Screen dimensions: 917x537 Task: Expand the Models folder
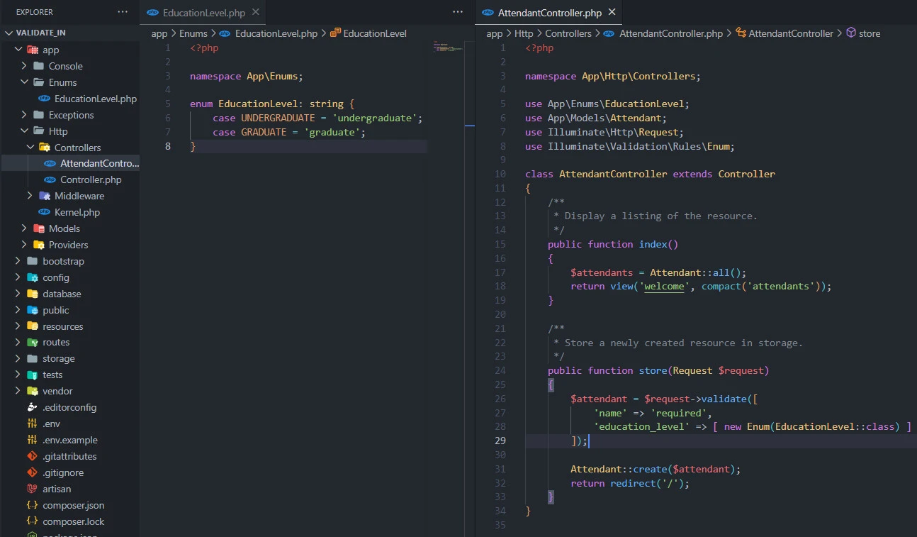[25, 228]
